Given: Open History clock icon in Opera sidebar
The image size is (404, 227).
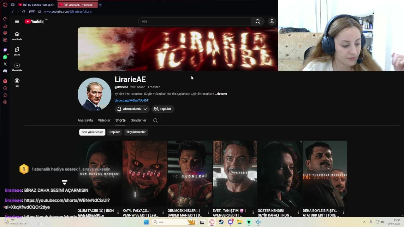Looking at the screenshot, I should click(5, 88).
